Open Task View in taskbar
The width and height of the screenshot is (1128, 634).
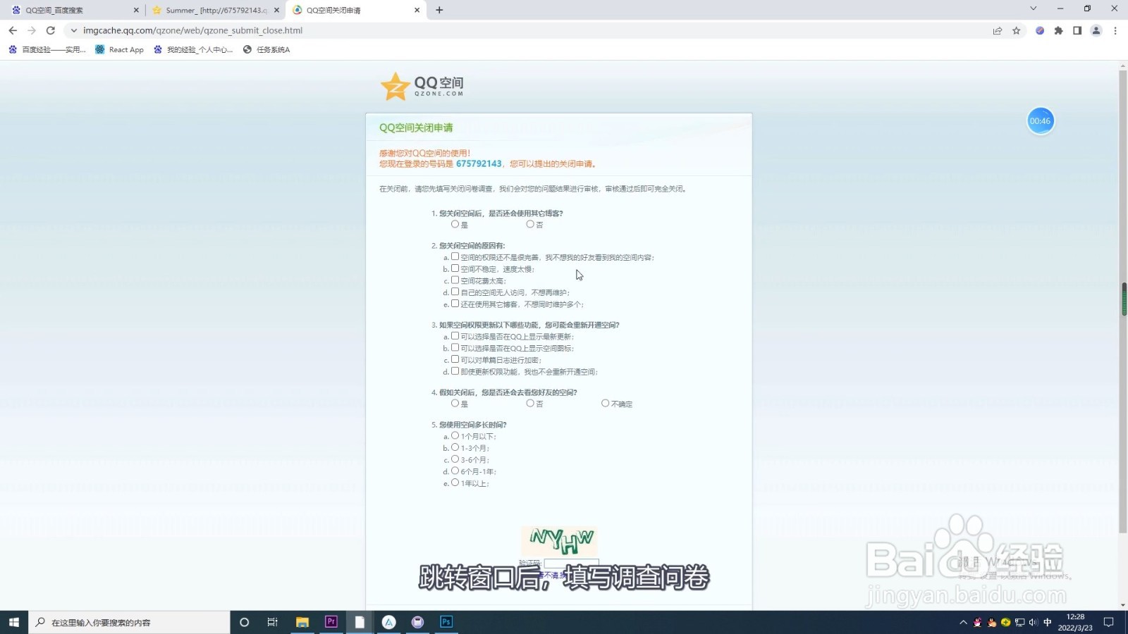coord(273,622)
